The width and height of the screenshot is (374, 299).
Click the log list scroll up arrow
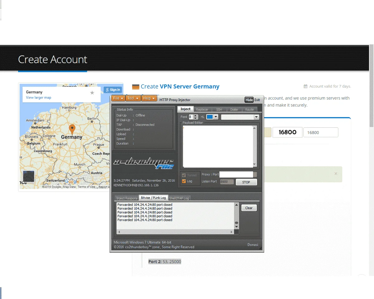[x=237, y=205]
